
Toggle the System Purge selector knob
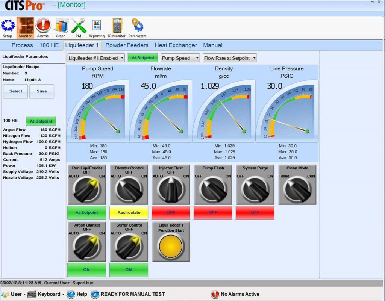(x=255, y=189)
